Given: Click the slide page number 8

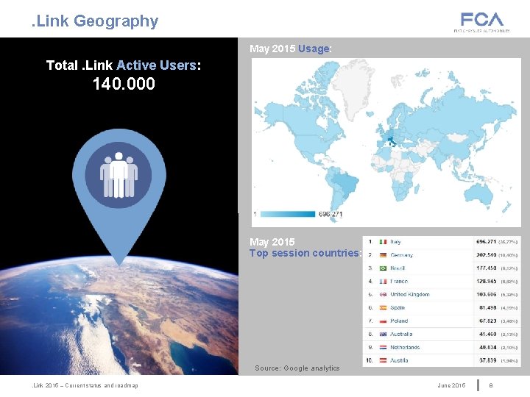Looking at the screenshot, I should point(491,385).
